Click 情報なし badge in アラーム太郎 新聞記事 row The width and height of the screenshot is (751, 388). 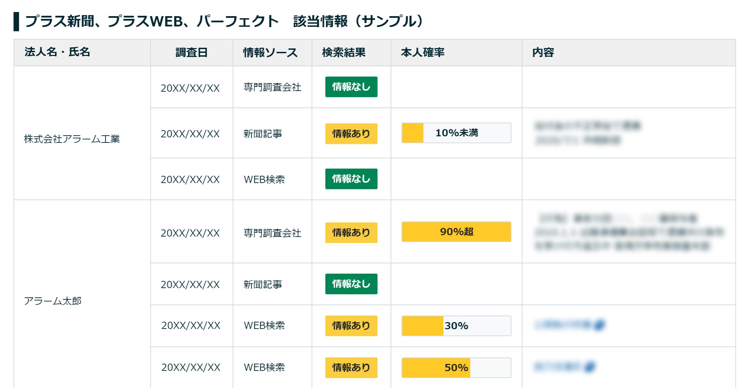point(351,284)
